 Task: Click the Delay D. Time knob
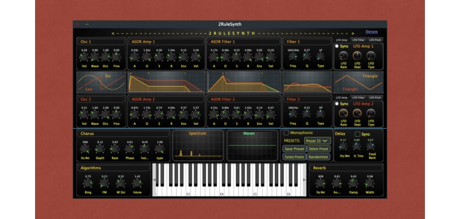point(356,147)
